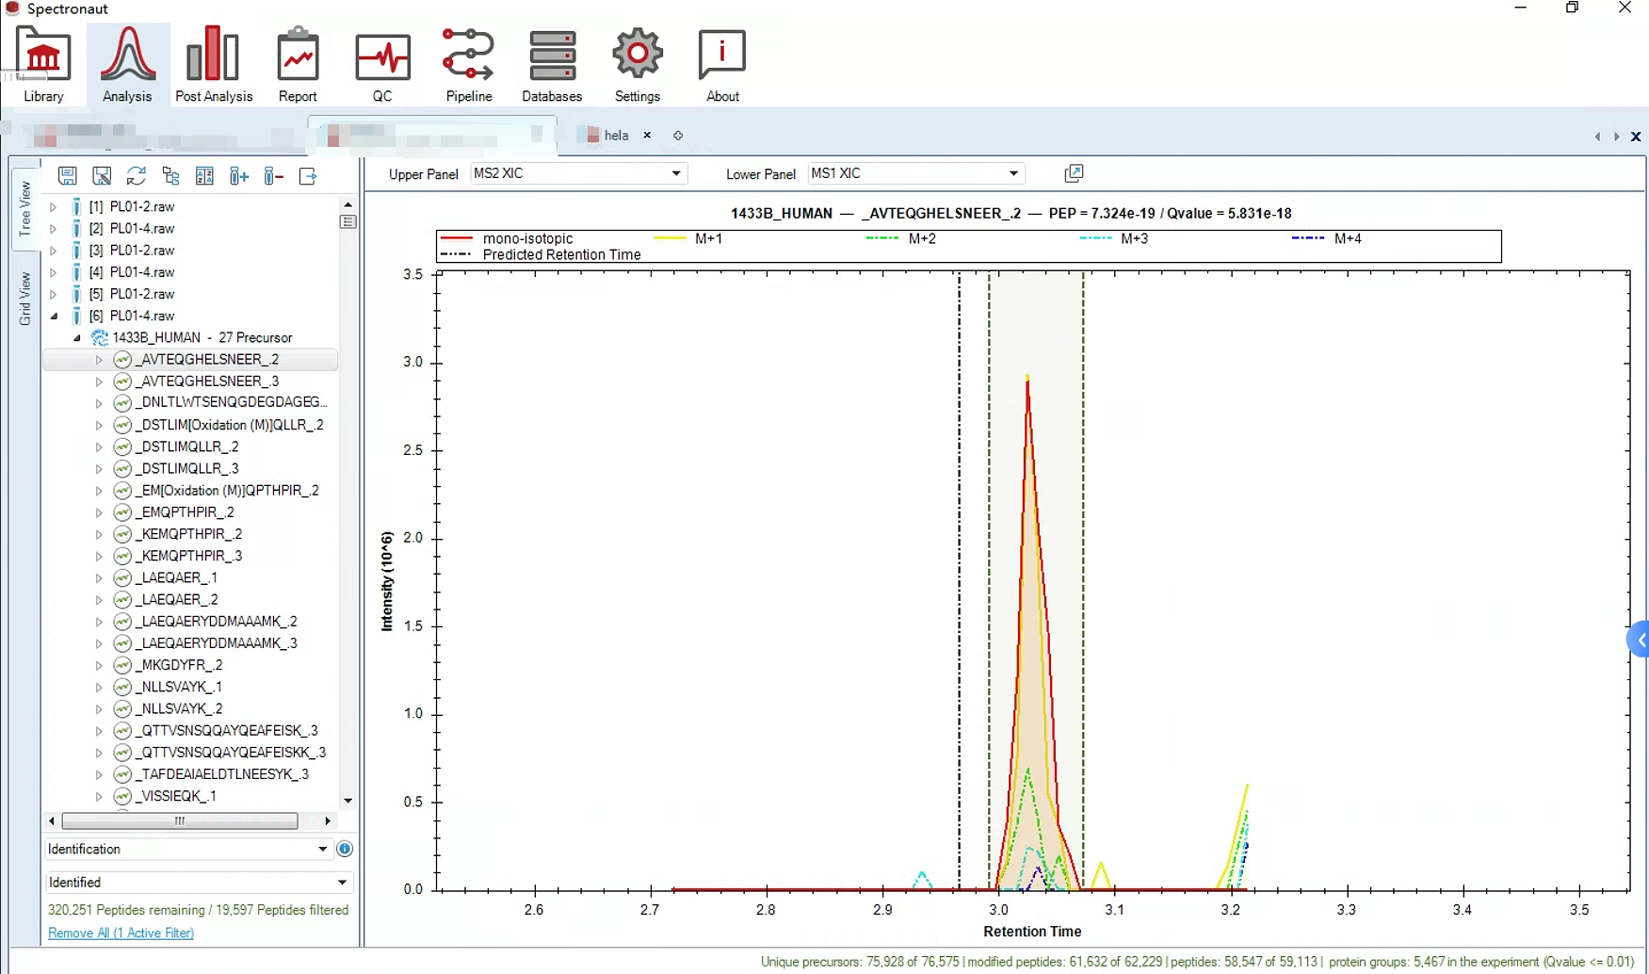Switch to the Analysis perspective
This screenshot has width=1649, height=974.
127,64
